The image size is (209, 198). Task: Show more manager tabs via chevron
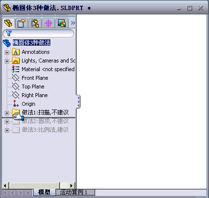tap(73, 23)
